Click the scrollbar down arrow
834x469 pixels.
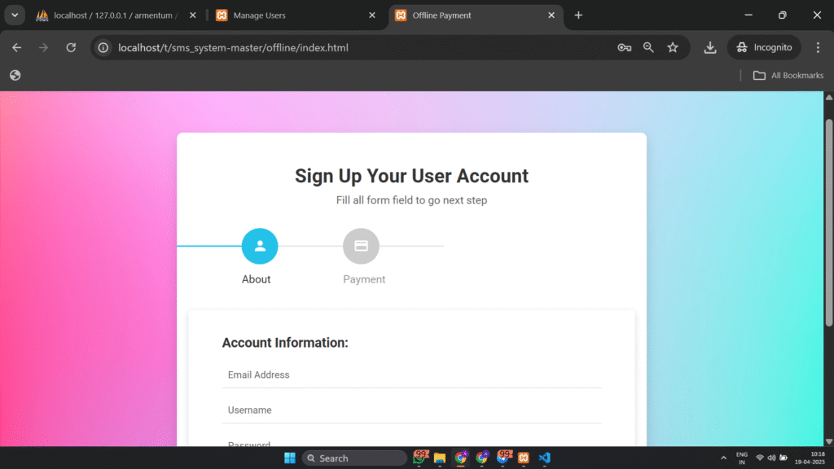tap(828, 441)
